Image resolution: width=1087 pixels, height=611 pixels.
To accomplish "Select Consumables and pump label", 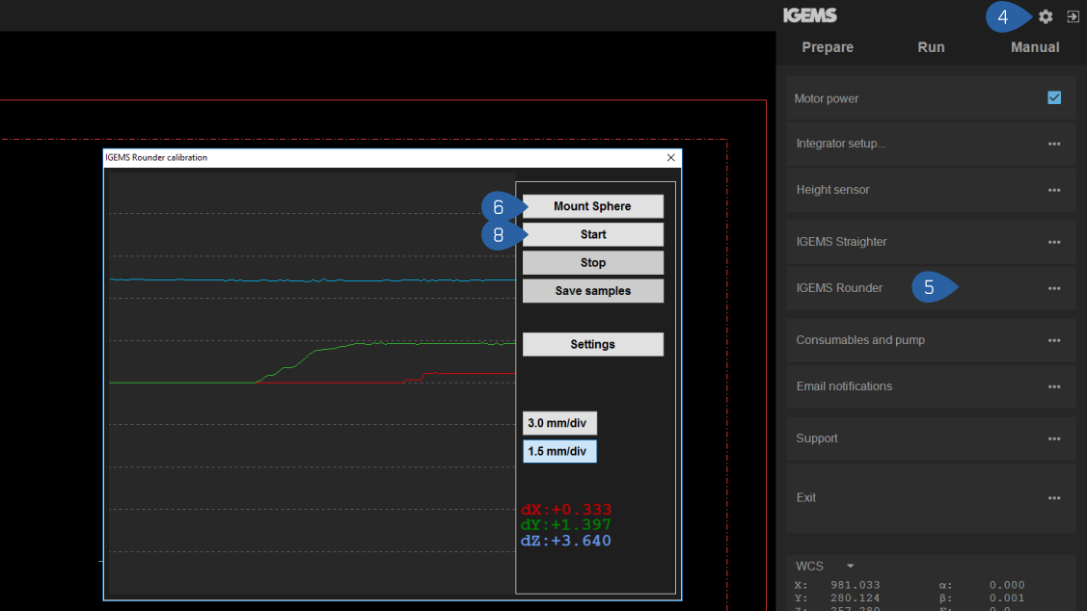I will click(859, 340).
